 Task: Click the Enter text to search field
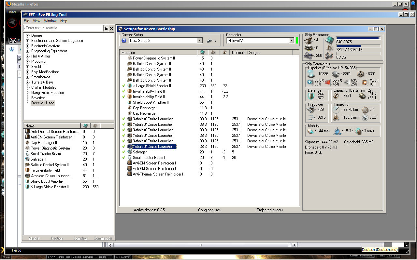(64, 28)
